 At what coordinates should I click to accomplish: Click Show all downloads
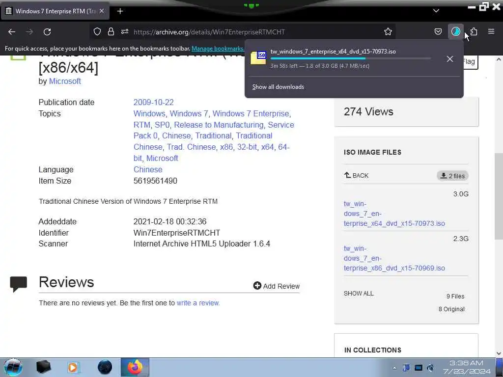coord(278,87)
